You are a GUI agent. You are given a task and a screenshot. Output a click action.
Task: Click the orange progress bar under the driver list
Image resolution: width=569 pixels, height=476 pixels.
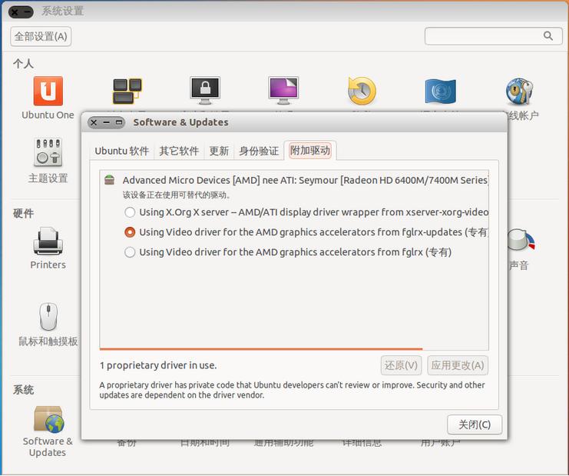261,349
